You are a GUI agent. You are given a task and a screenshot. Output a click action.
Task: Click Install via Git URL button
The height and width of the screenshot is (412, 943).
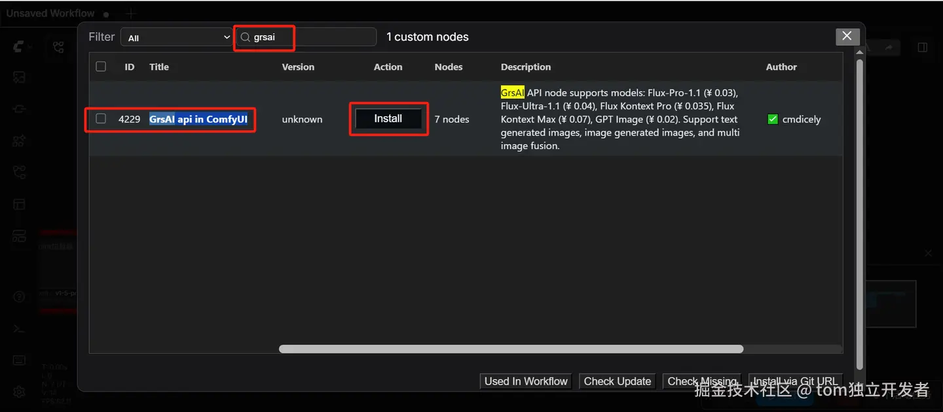click(795, 381)
